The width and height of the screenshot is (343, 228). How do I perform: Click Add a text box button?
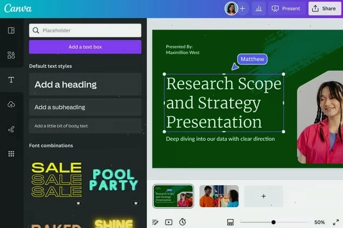pyautogui.click(x=85, y=47)
